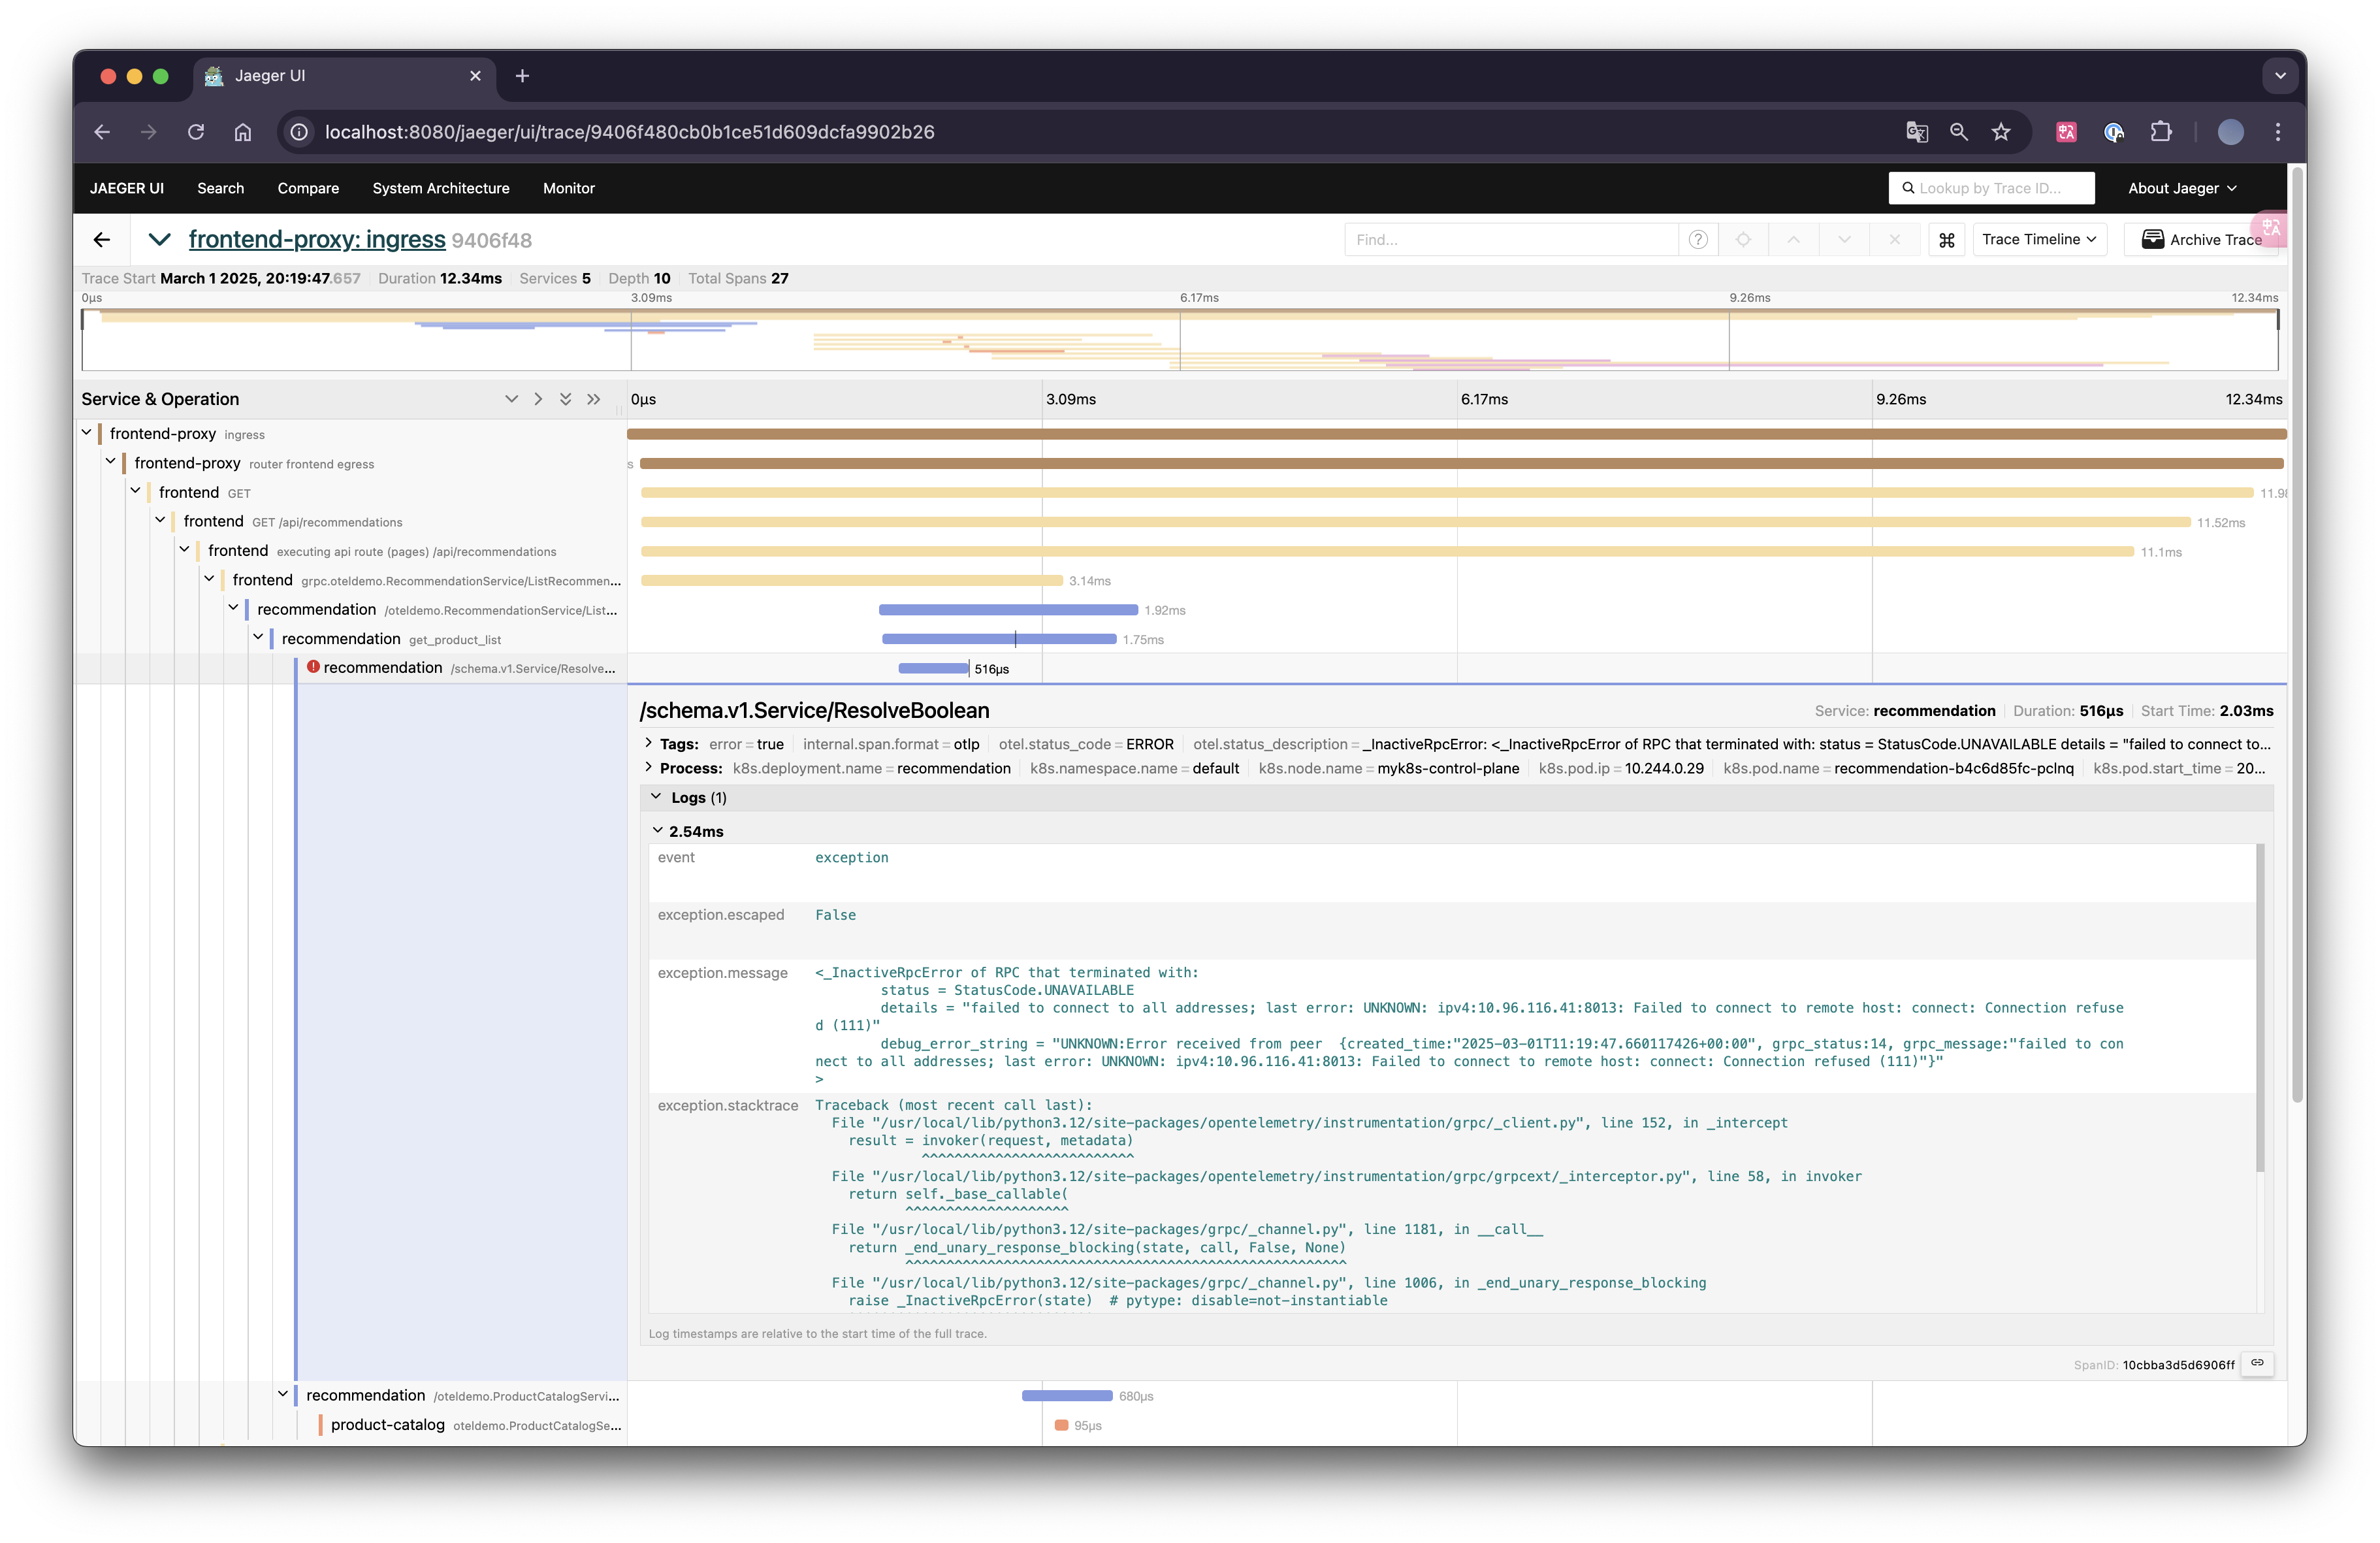
Task: Reload the page with the refresh icon
Action: coord(196,132)
